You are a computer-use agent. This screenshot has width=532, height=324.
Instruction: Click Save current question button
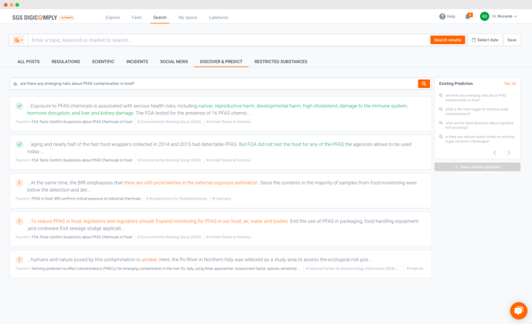click(477, 167)
